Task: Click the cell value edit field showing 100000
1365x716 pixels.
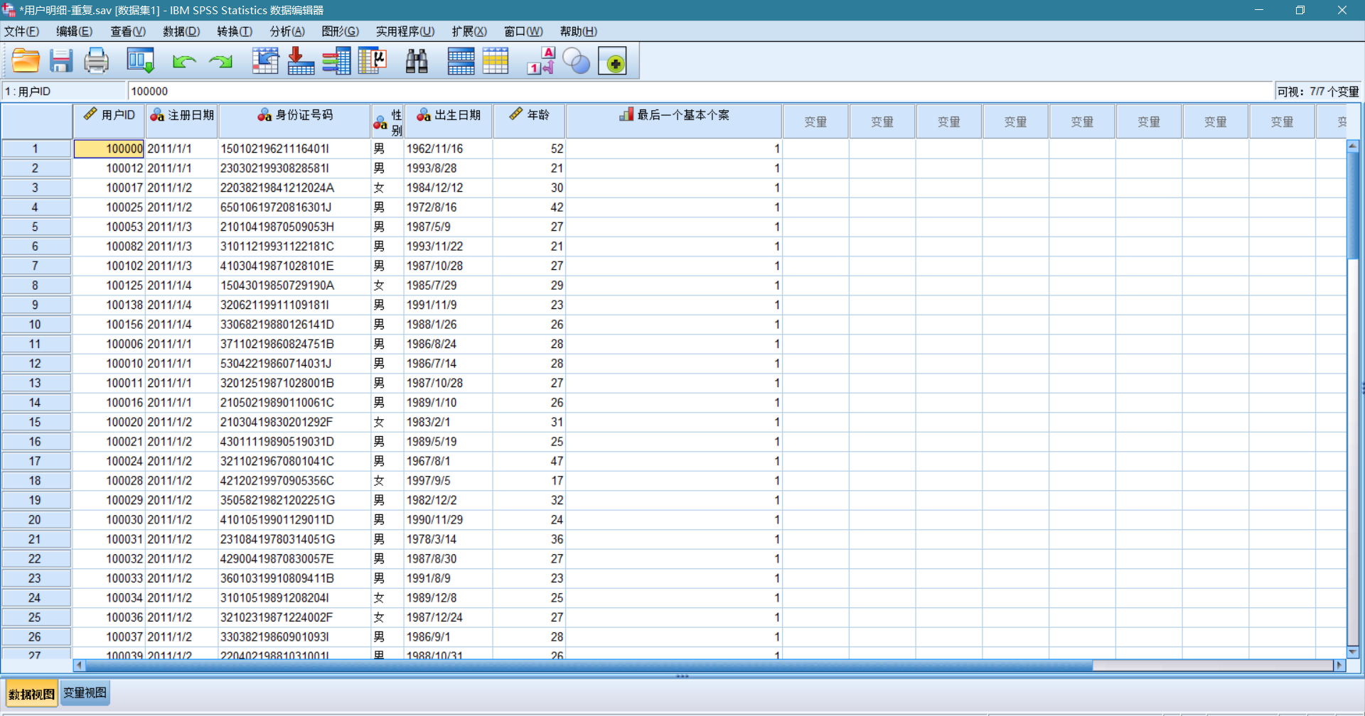Action: (700, 91)
